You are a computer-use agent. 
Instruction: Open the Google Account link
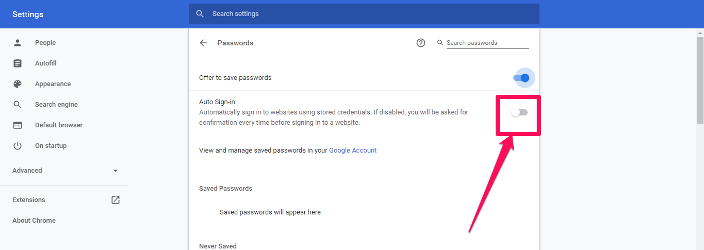pyautogui.click(x=353, y=151)
